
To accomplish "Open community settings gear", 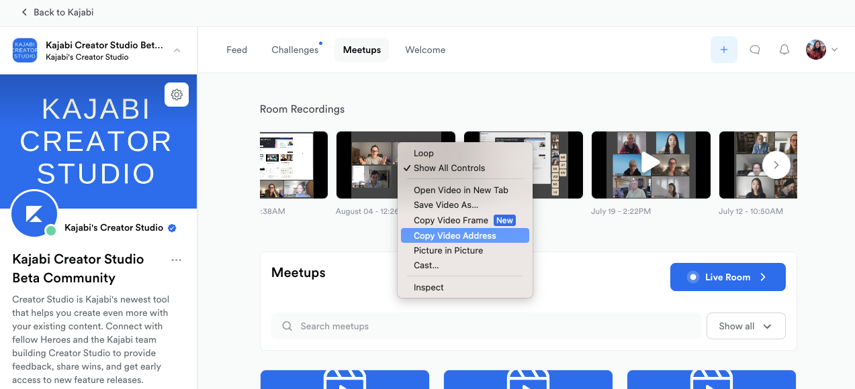I will tap(177, 95).
